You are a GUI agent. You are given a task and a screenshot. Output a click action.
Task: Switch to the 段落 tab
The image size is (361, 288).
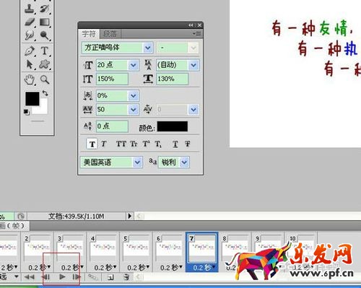pyautogui.click(x=110, y=34)
